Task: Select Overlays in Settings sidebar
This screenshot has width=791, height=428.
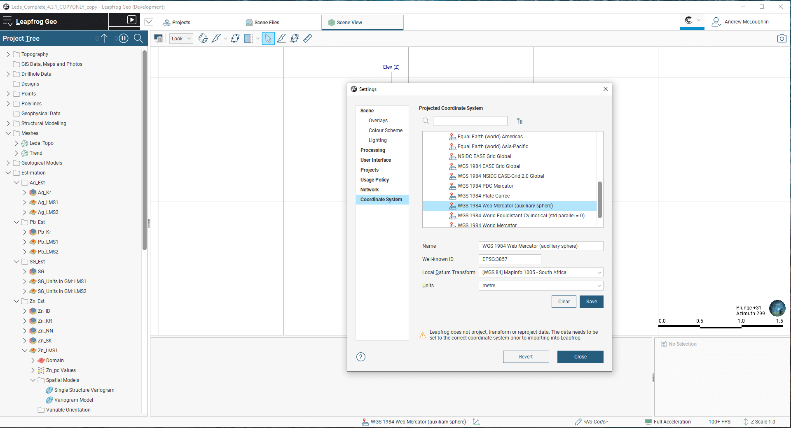Action: pyautogui.click(x=378, y=121)
